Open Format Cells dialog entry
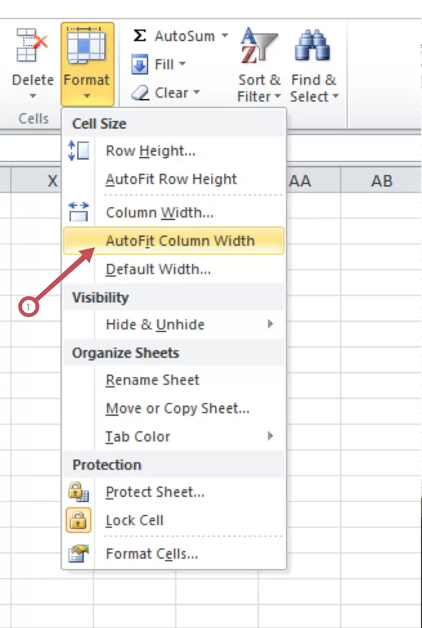422x628 pixels. 152,554
